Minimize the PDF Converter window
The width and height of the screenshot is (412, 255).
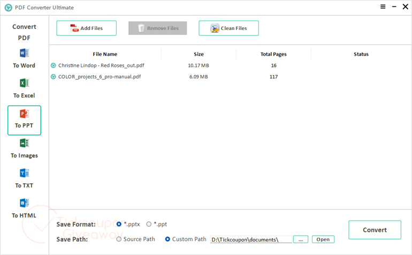pyautogui.click(x=394, y=7)
